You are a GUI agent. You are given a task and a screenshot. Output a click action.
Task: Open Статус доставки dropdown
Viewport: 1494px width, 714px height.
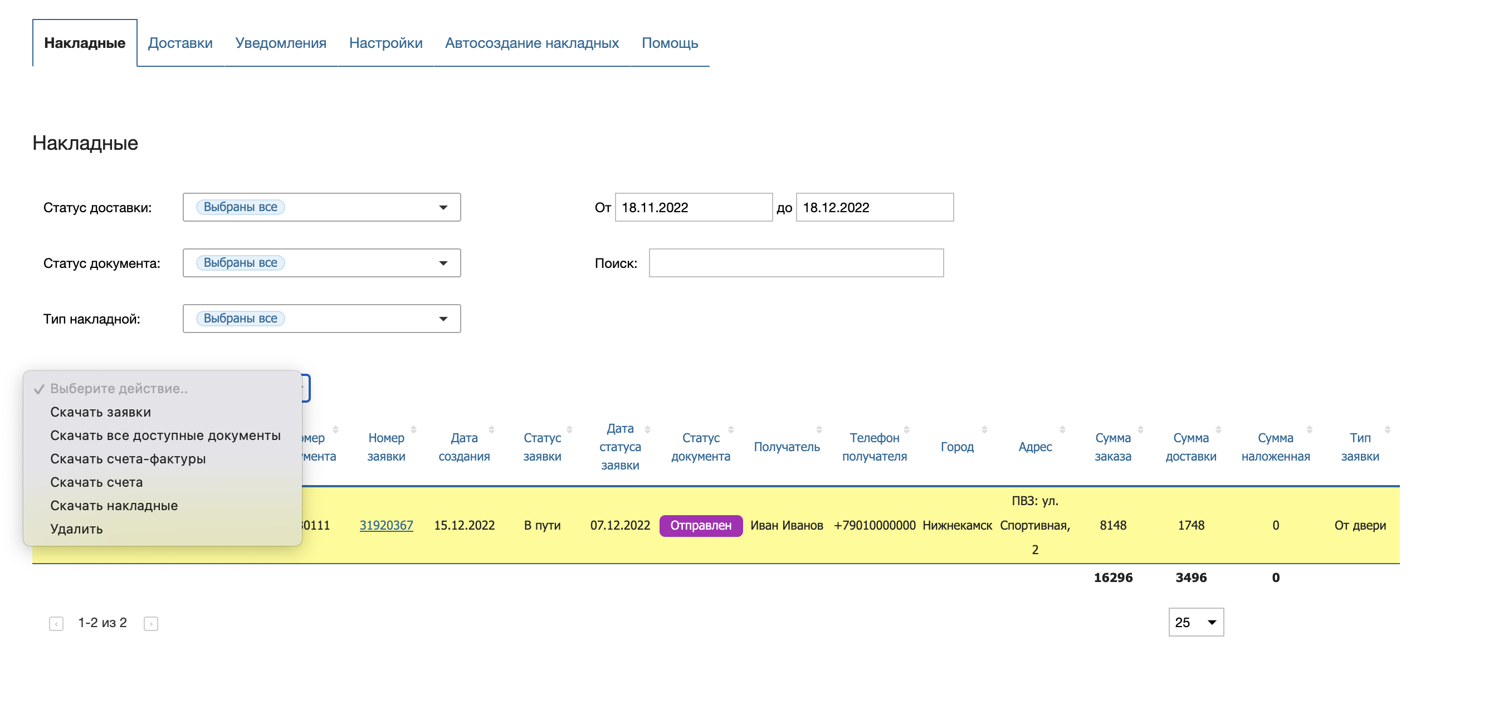(321, 207)
